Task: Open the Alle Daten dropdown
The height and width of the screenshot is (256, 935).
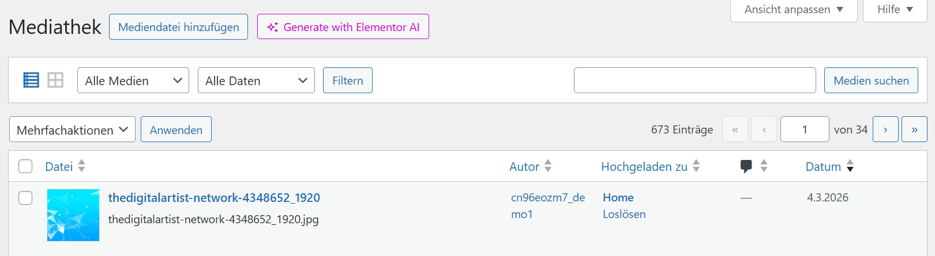Action: click(256, 81)
